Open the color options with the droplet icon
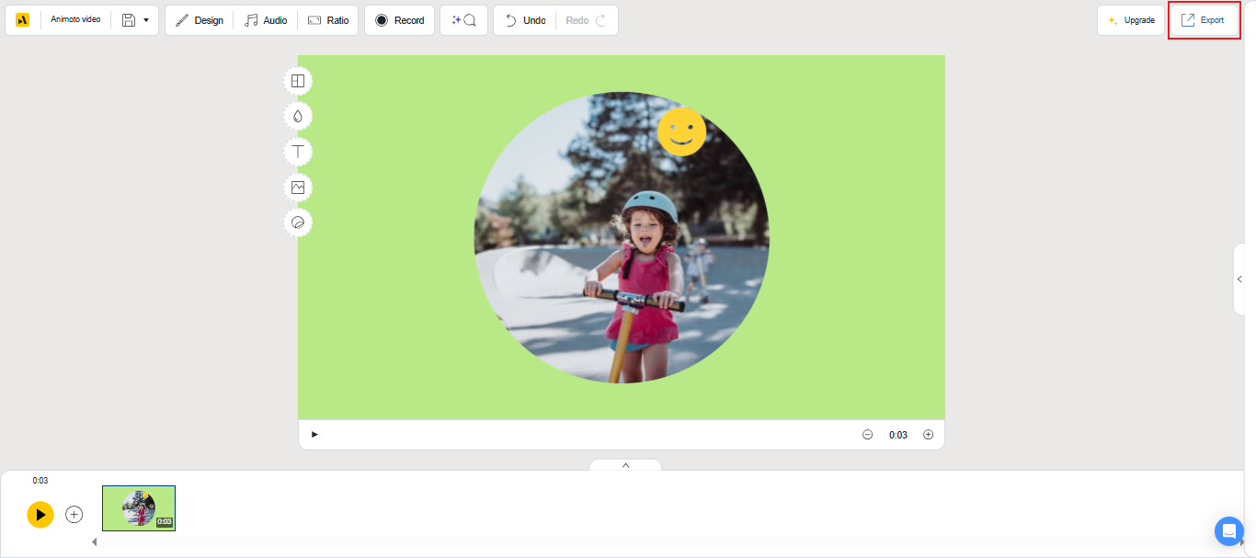 [298, 116]
